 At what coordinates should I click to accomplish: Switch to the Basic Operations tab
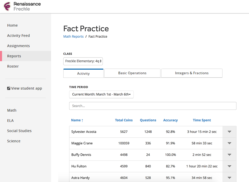tap(132, 73)
